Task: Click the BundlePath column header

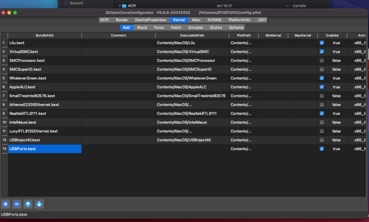Action: (x=45, y=35)
